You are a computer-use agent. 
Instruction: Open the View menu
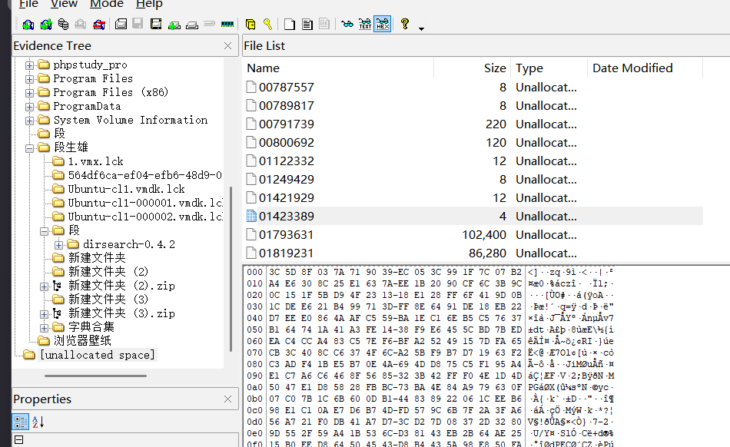pos(65,4)
